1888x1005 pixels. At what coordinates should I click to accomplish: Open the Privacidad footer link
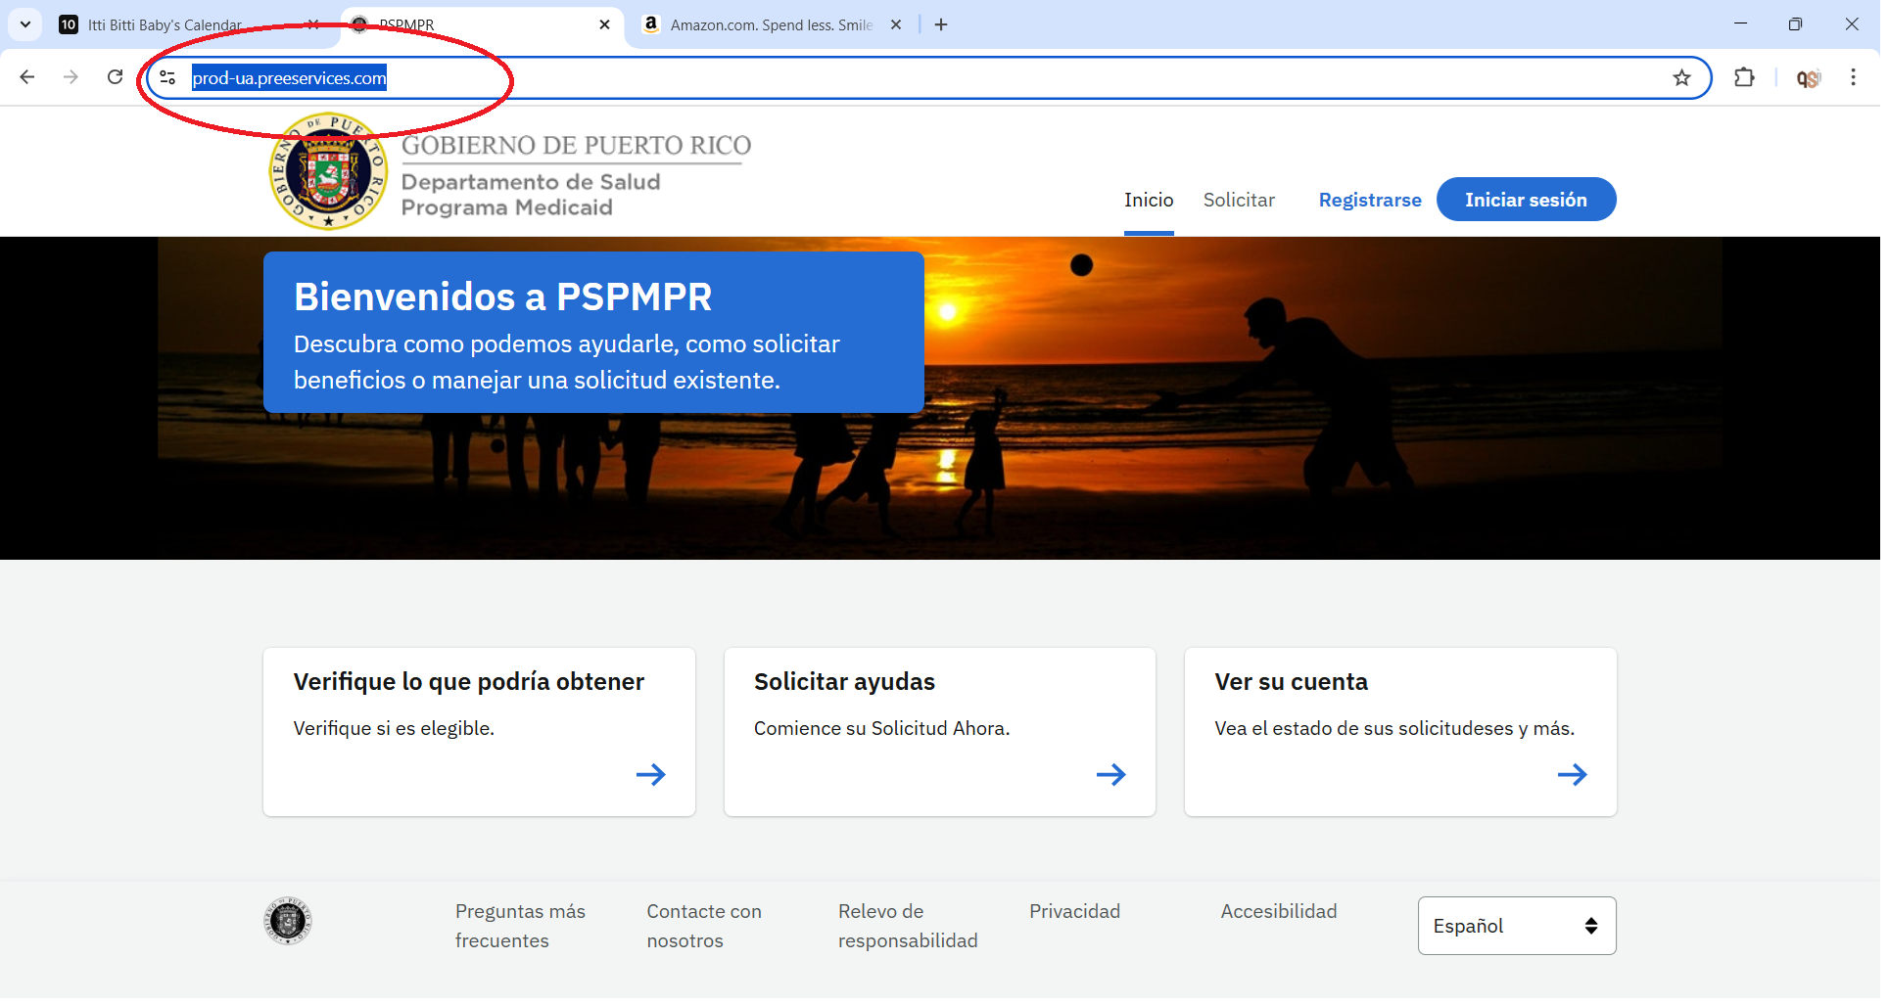[1074, 911]
